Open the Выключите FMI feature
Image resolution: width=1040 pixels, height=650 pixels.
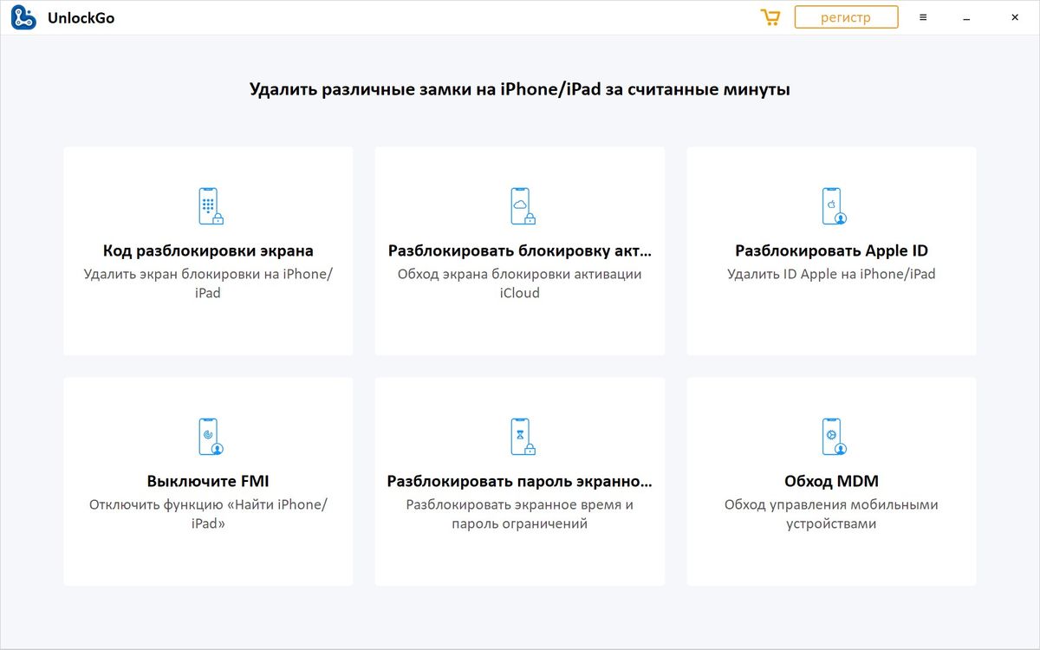(x=208, y=481)
